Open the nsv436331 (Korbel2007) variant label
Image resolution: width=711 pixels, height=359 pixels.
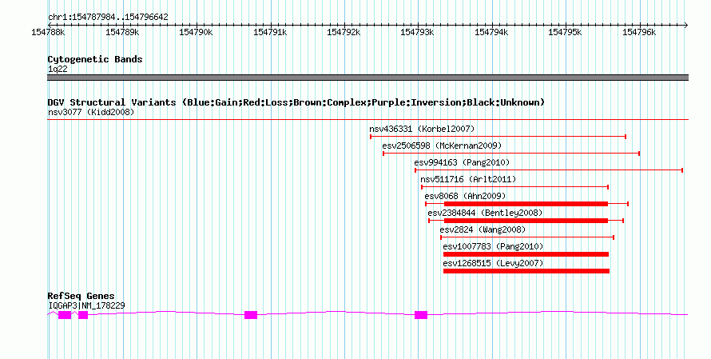(422, 129)
